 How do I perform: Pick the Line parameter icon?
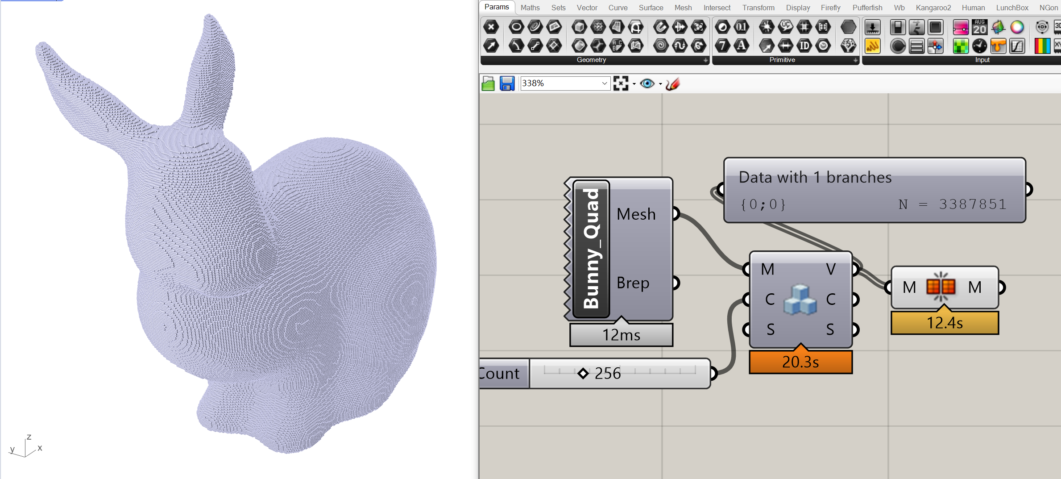tap(535, 46)
